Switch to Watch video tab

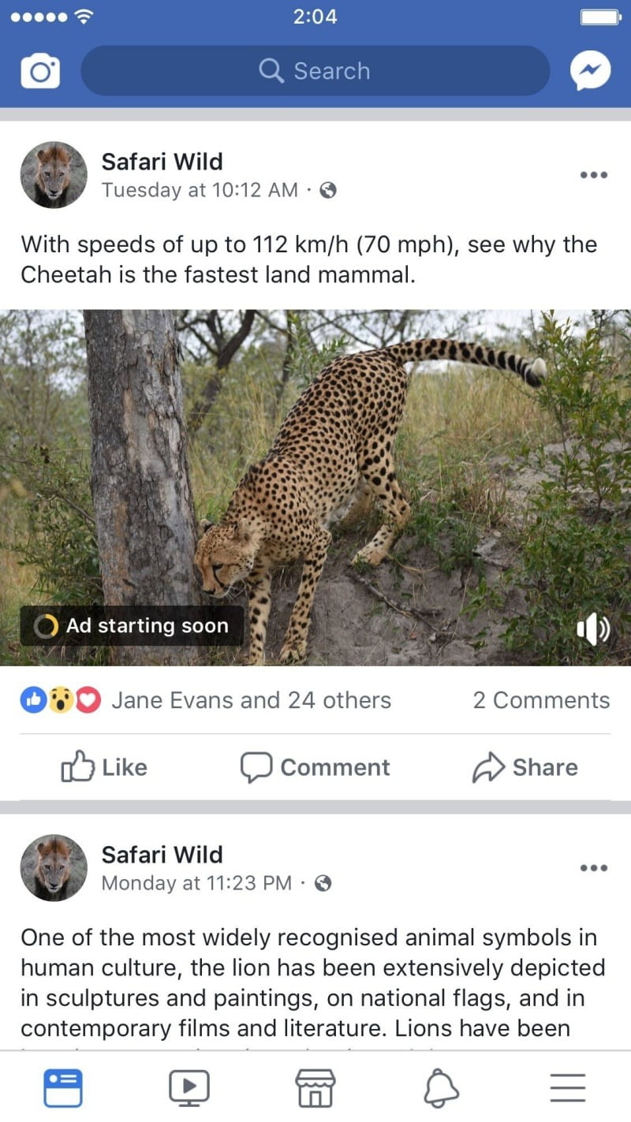(x=189, y=1088)
